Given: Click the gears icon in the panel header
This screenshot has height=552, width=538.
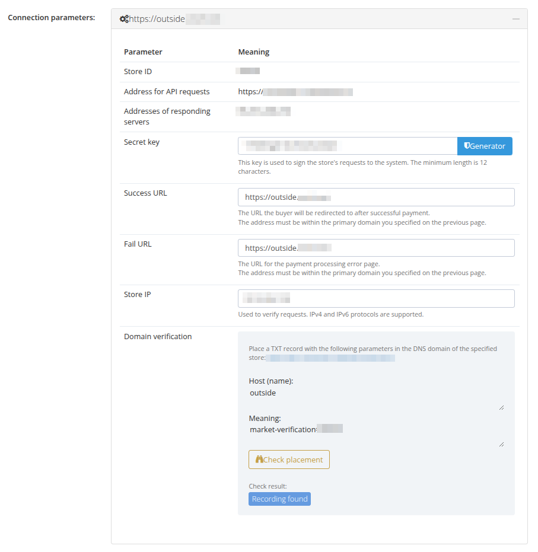Looking at the screenshot, I should [123, 18].
